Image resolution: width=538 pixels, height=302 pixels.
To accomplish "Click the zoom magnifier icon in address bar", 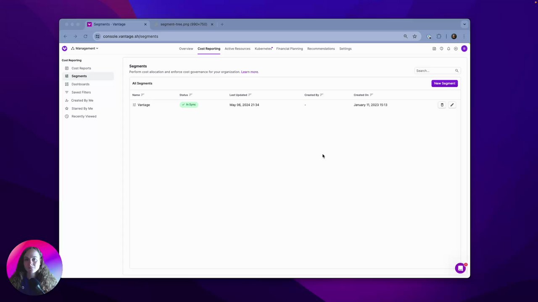I will [x=406, y=36].
